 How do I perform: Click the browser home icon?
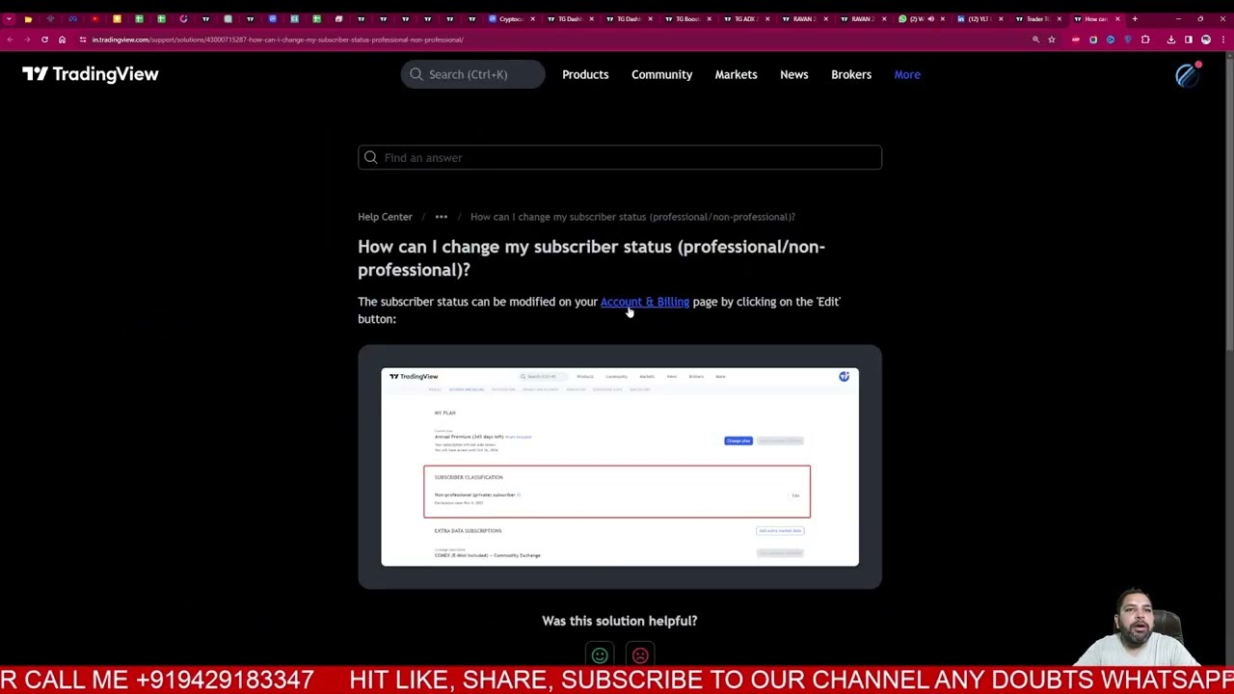click(x=62, y=40)
